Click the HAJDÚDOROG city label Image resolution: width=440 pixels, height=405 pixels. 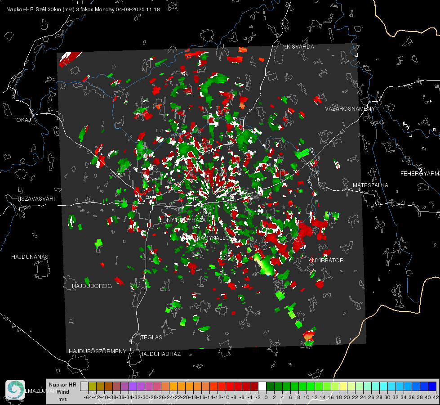[92, 286]
